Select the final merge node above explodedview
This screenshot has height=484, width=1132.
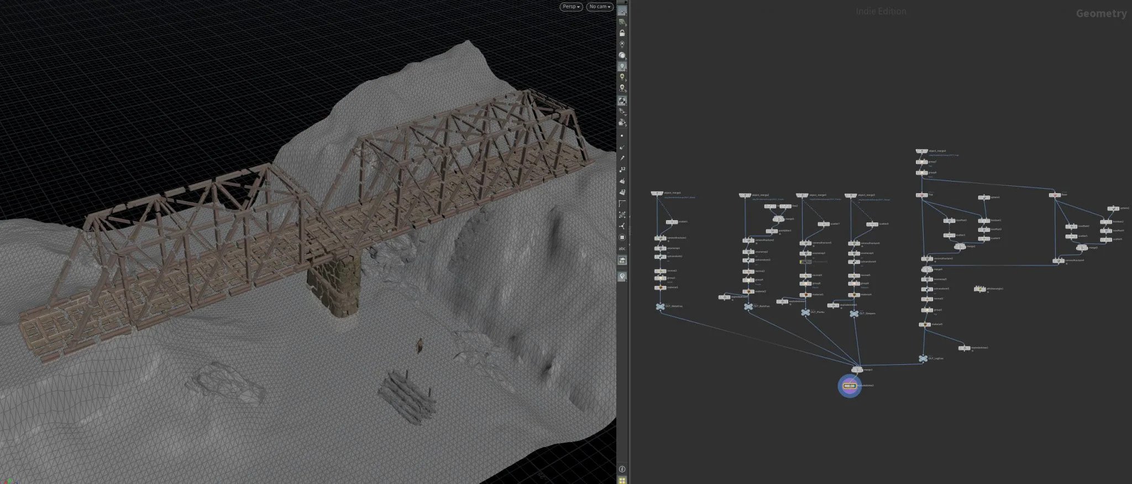857,370
